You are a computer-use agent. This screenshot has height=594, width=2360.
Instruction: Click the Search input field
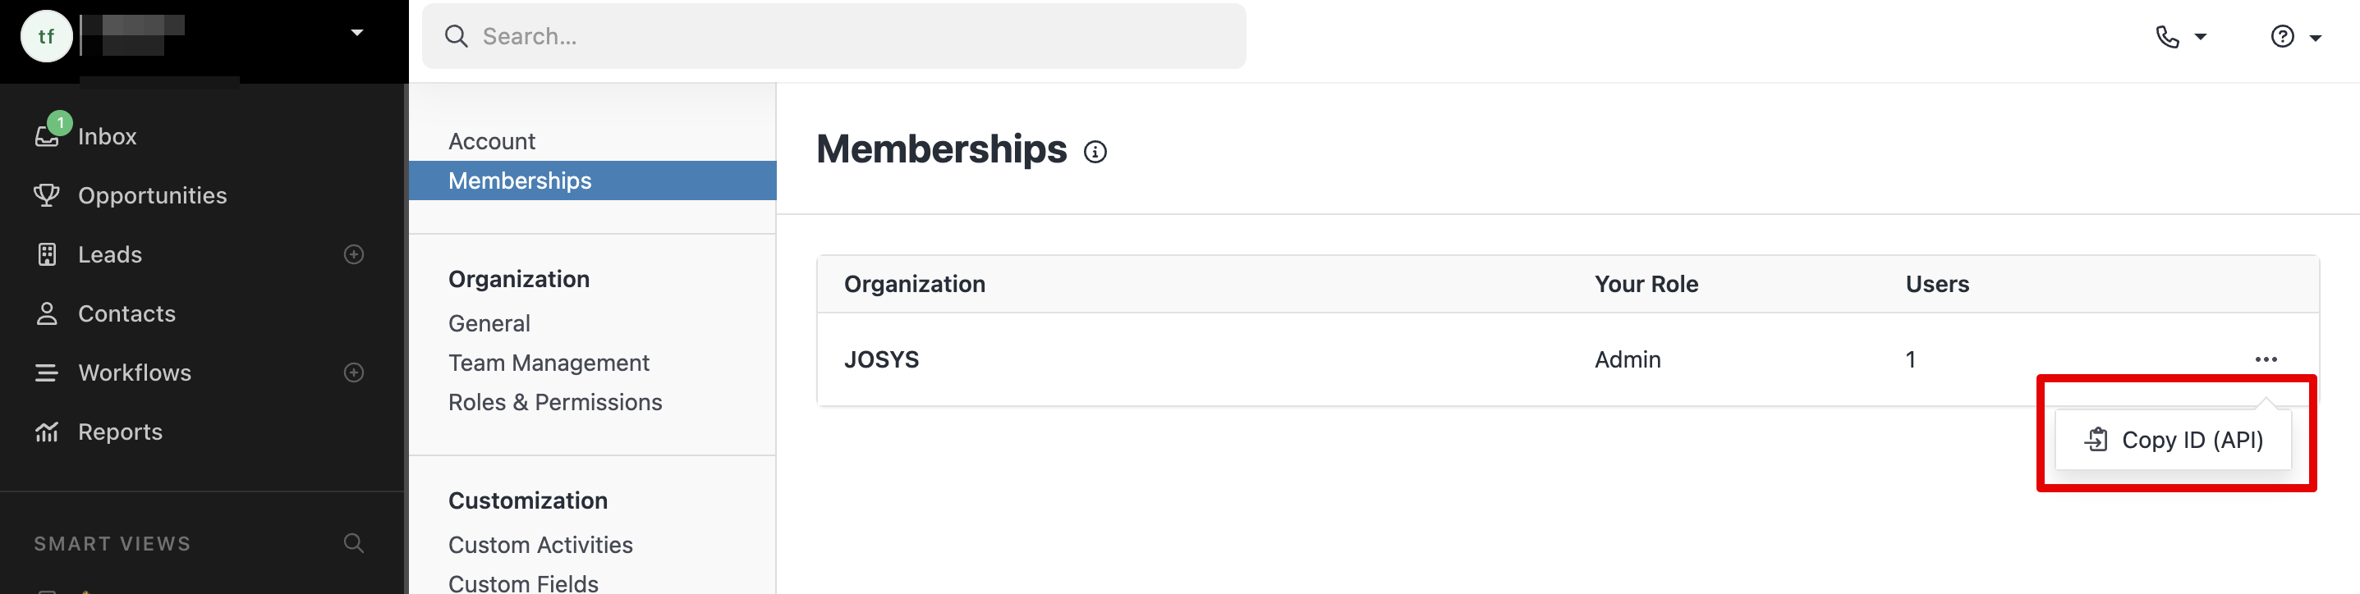pyautogui.click(x=833, y=37)
